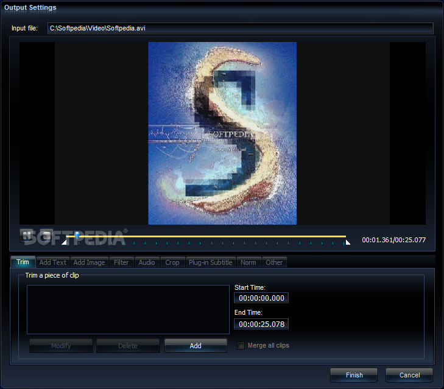Open the Audio tab

click(x=147, y=262)
